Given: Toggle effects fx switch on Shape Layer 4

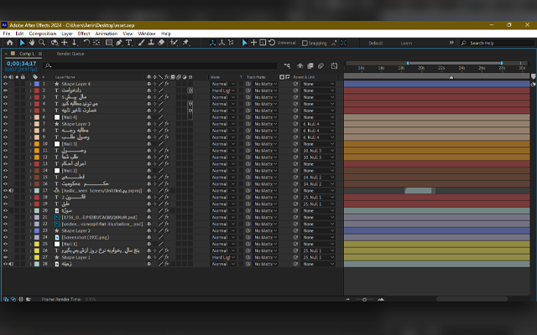Looking at the screenshot, I should pos(167,84).
